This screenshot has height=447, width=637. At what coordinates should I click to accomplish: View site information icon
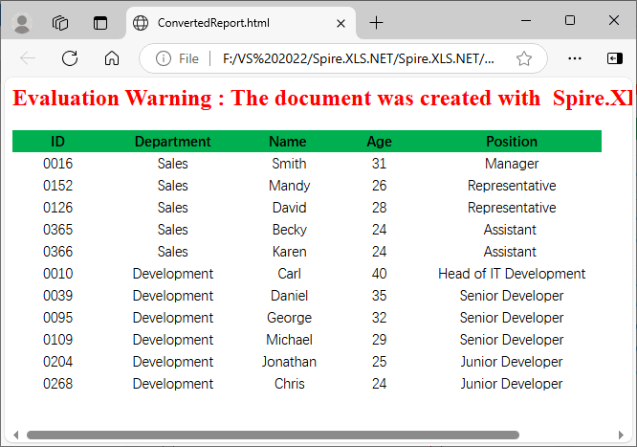coord(164,58)
